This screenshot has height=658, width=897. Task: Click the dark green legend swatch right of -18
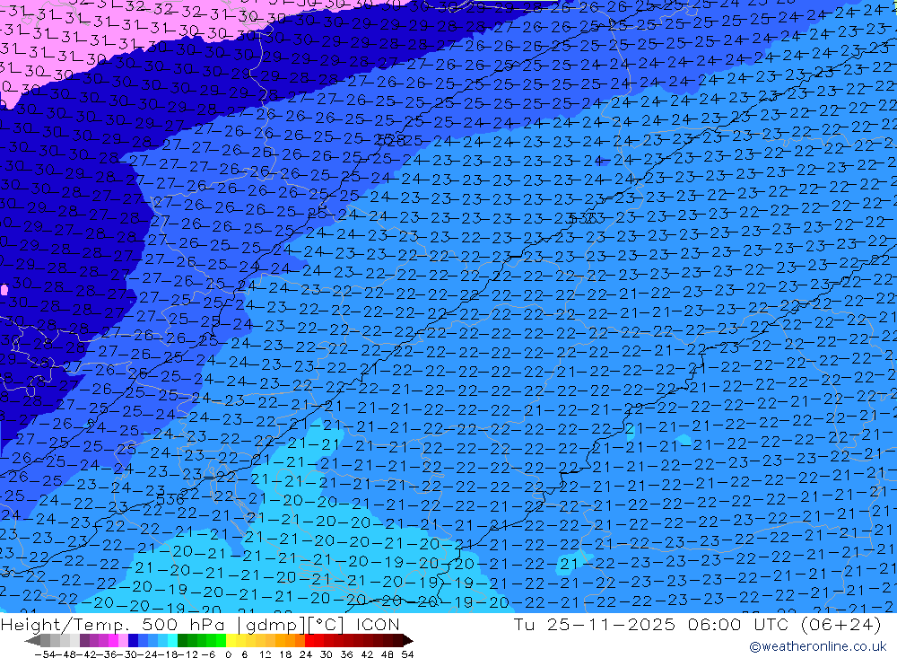[182, 641]
